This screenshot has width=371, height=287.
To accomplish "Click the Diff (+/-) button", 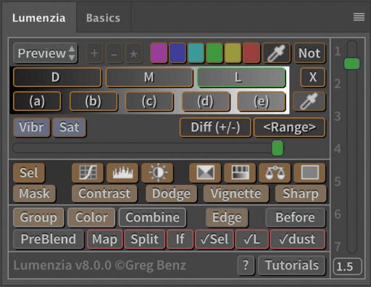I will pos(215,128).
